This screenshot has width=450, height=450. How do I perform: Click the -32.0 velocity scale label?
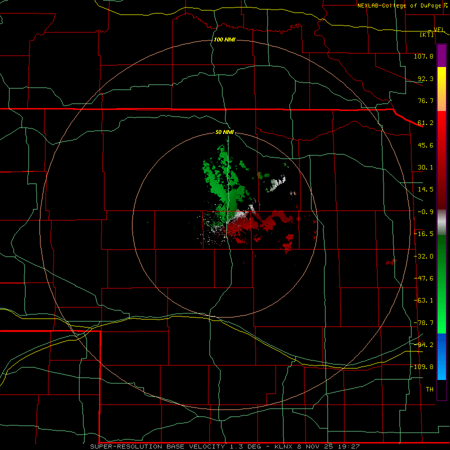coord(423,256)
